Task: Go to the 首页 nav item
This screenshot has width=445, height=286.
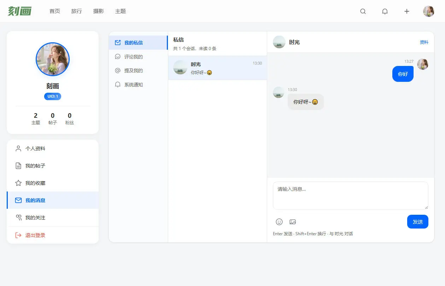Action: tap(55, 11)
